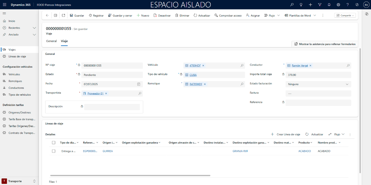Open Conductores in the sidebar

[16, 88]
